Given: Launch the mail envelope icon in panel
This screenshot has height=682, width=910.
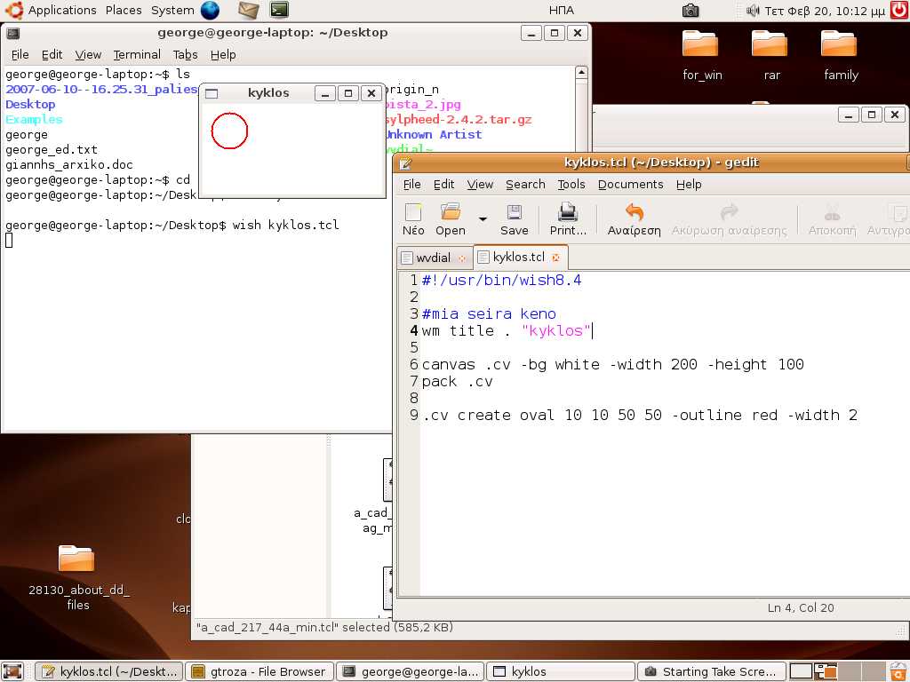Looking at the screenshot, I should click(249, 10).
